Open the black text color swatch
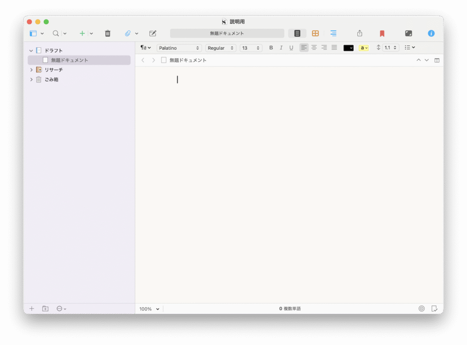This screenshot has height=345, width=467. 348,48
